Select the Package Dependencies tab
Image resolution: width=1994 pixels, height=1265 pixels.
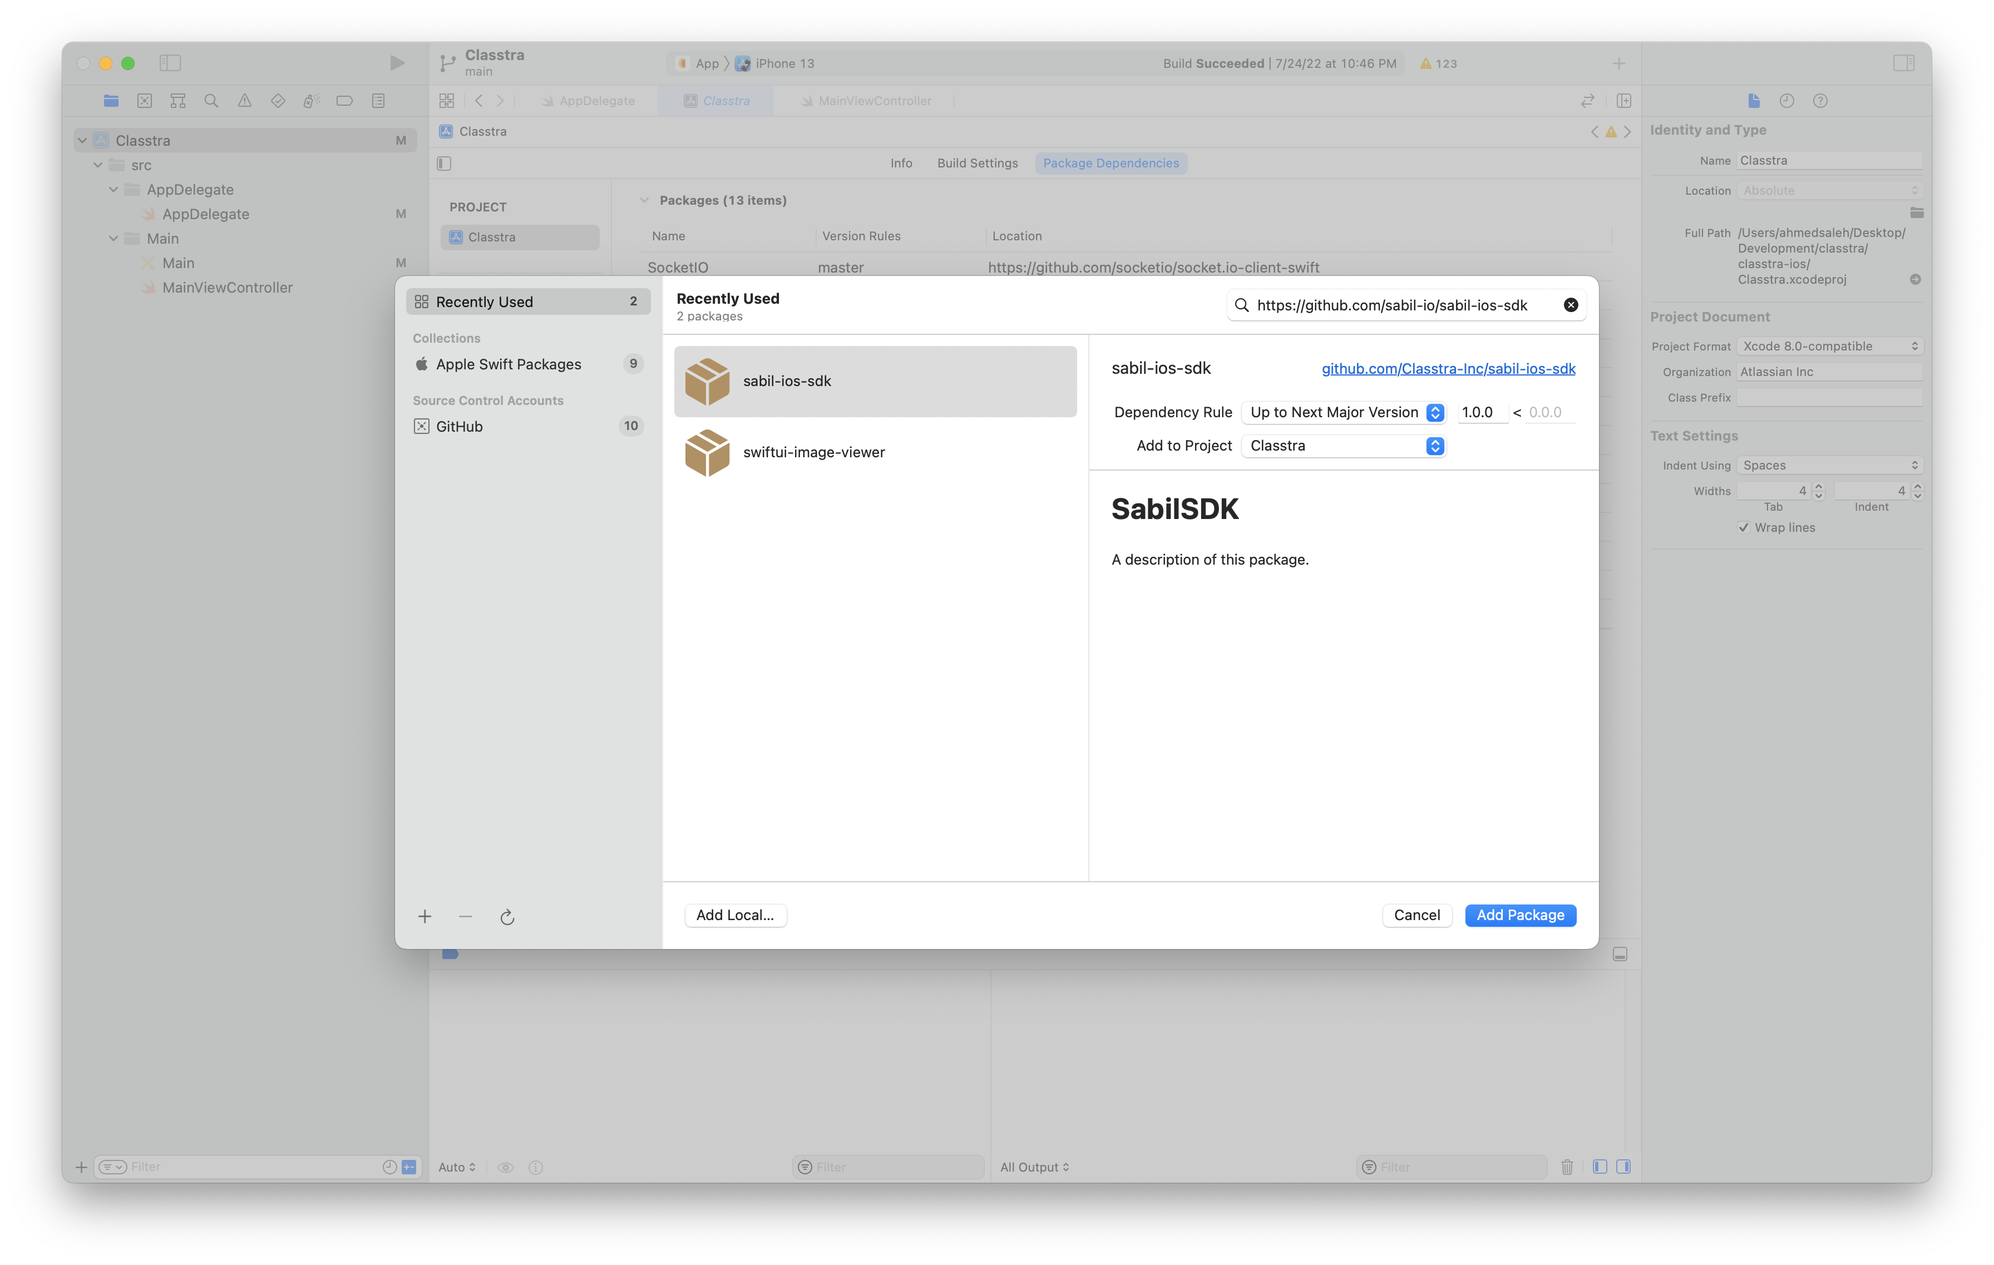click(1110, 161)
